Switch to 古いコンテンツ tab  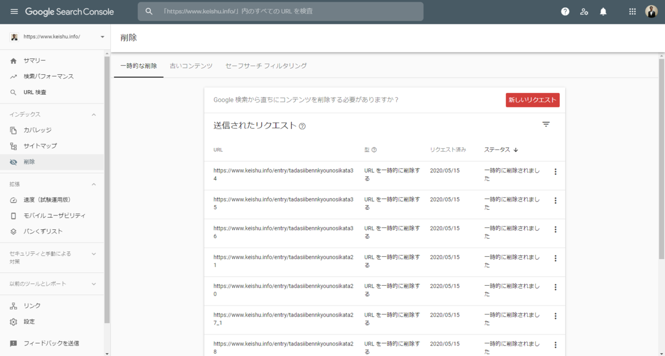point(191,66)
